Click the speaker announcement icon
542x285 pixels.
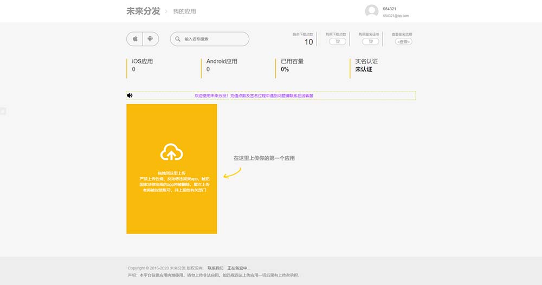(x=130, y=95)
